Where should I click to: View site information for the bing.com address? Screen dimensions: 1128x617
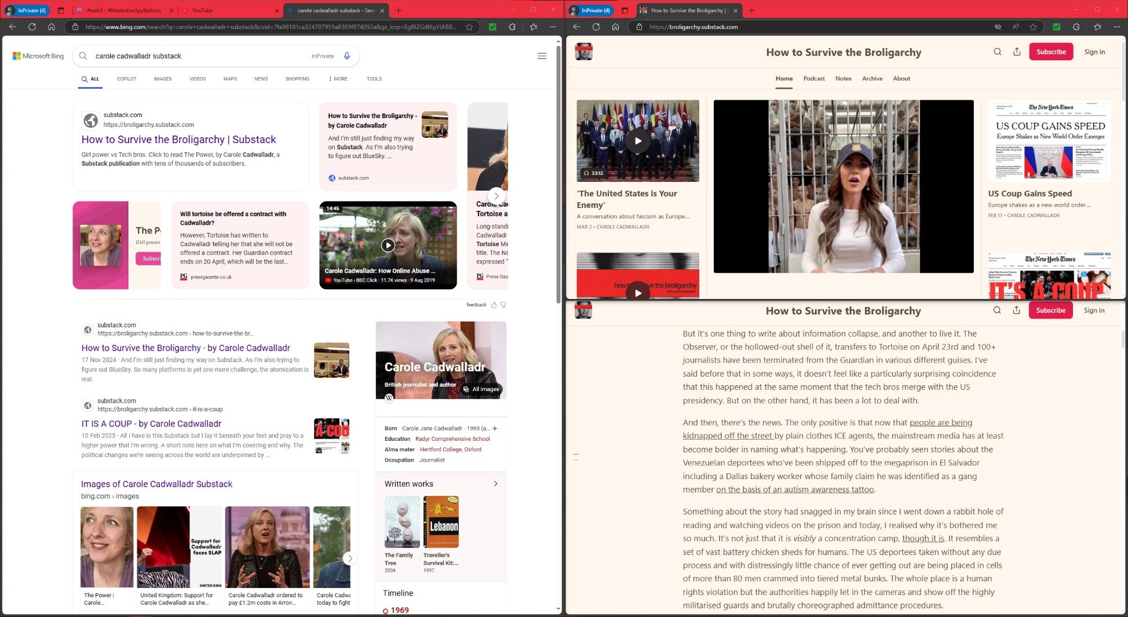click(x=75, y=27)
